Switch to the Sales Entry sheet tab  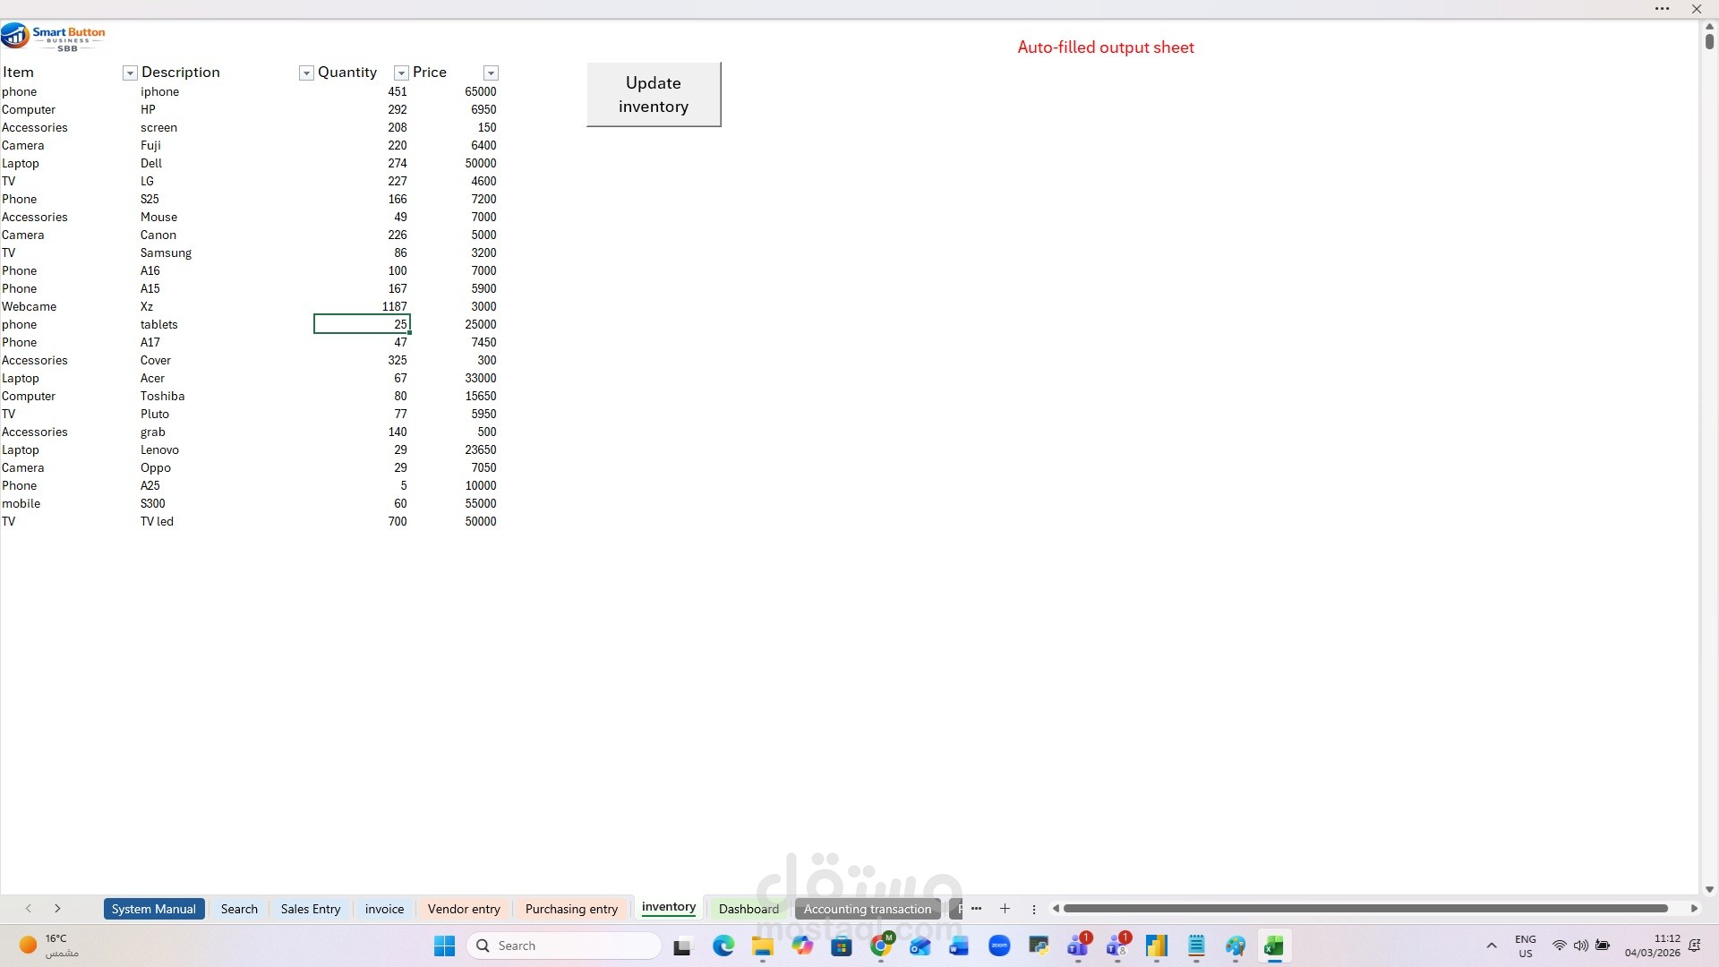(311, 909)
